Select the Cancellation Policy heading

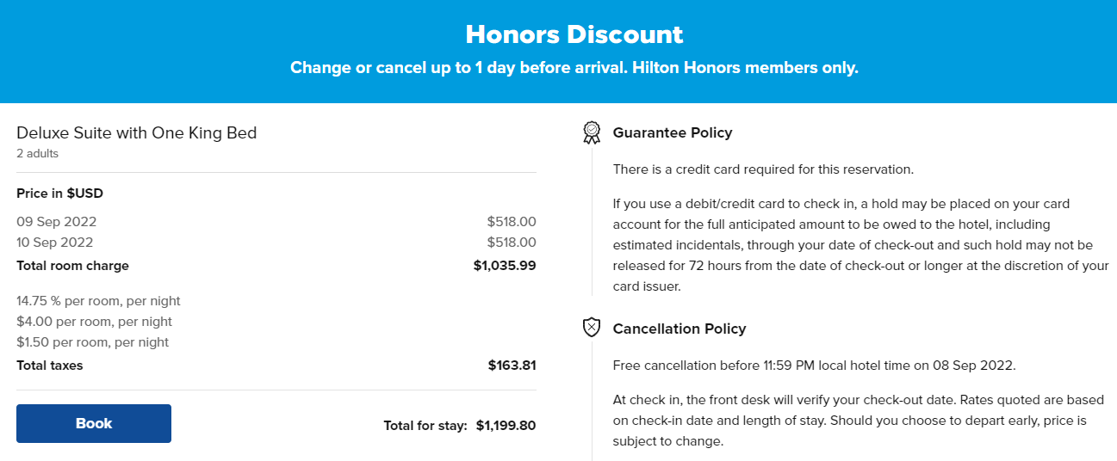coord(680,329)
